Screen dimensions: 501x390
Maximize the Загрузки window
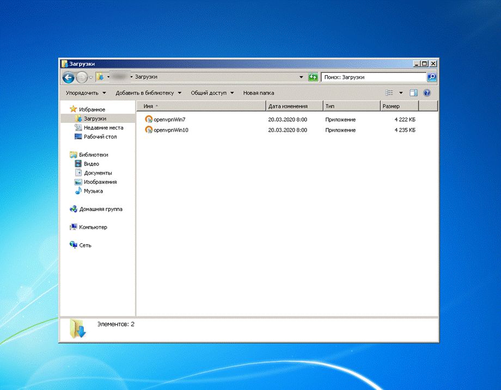[x=424, y=64]
